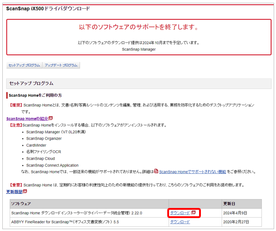276x231 pixels.
Task: Click the 【推奨】 label text
Action: pyautogui.click(x=16, y=105)
